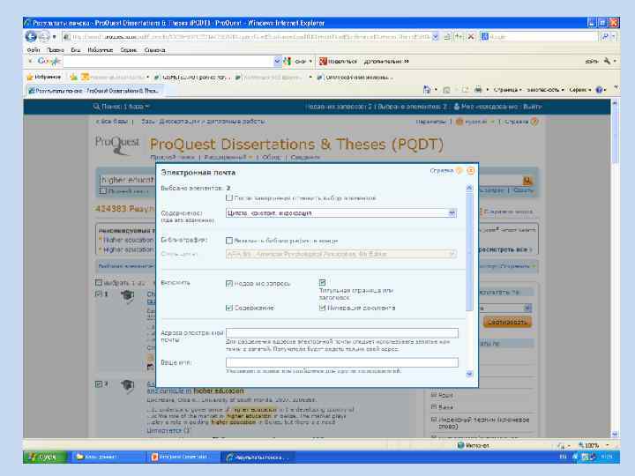Click the search magnifier in IE search box
This screenshot has height=476, width=635.
(605, 36)
